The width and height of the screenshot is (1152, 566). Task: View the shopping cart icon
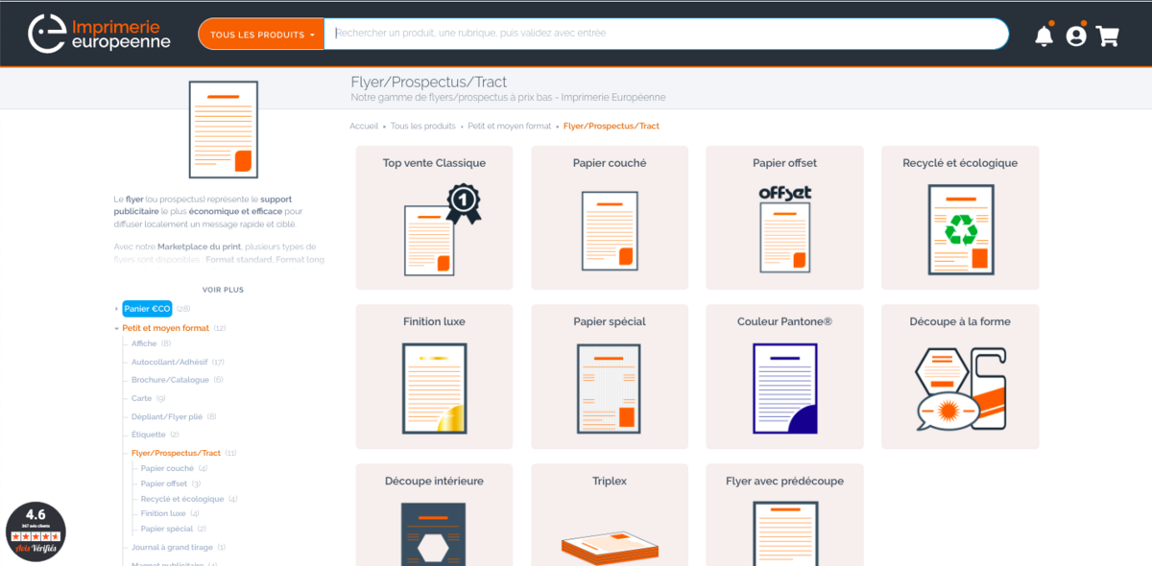[1108, 35]
